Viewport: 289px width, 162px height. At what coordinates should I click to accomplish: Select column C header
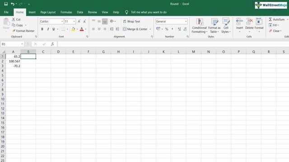43,52
